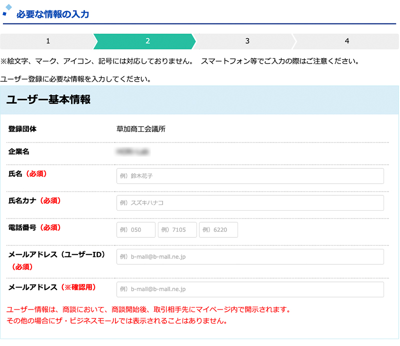Click the 必要な情報の入力 page title

pyautogui.click(x=52, y=14)
